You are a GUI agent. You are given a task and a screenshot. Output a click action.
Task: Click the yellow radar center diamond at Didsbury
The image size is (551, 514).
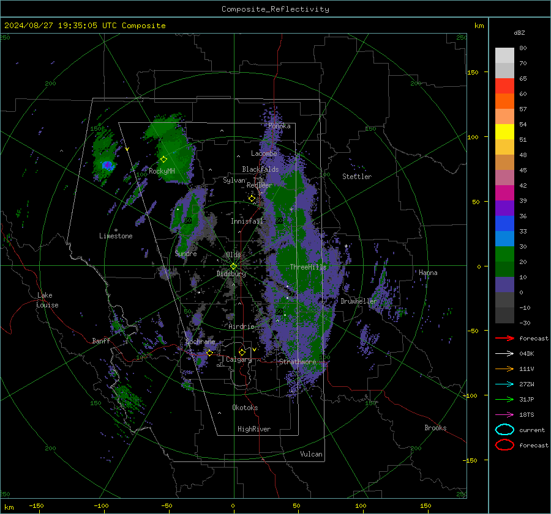pyautogui.click(x=233, y=266)
